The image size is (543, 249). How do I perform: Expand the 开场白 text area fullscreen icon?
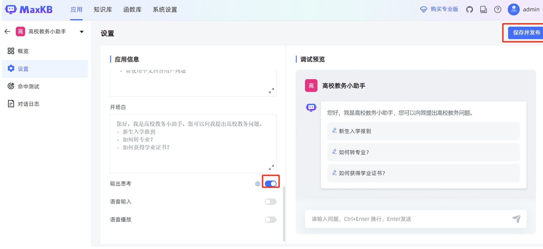(271, 167)
